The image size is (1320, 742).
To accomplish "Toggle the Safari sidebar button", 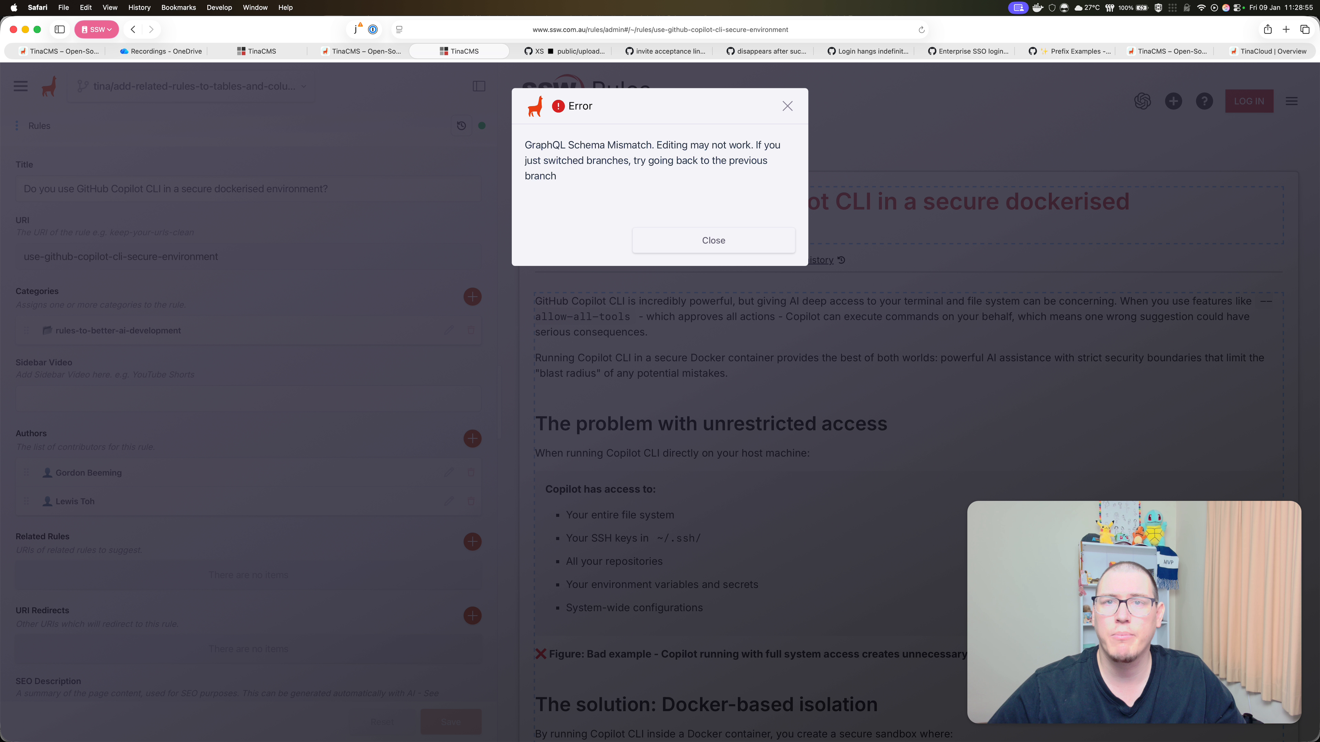I will click(59, 29).
